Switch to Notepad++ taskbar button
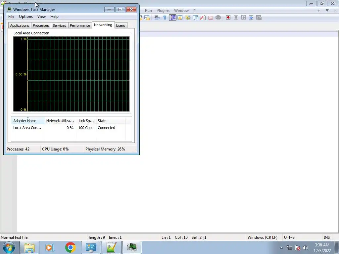Screen dimensions: 339x254 [x=111, y=247]
